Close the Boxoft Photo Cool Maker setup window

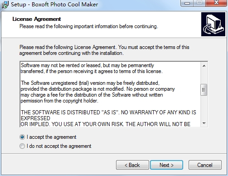216,3
